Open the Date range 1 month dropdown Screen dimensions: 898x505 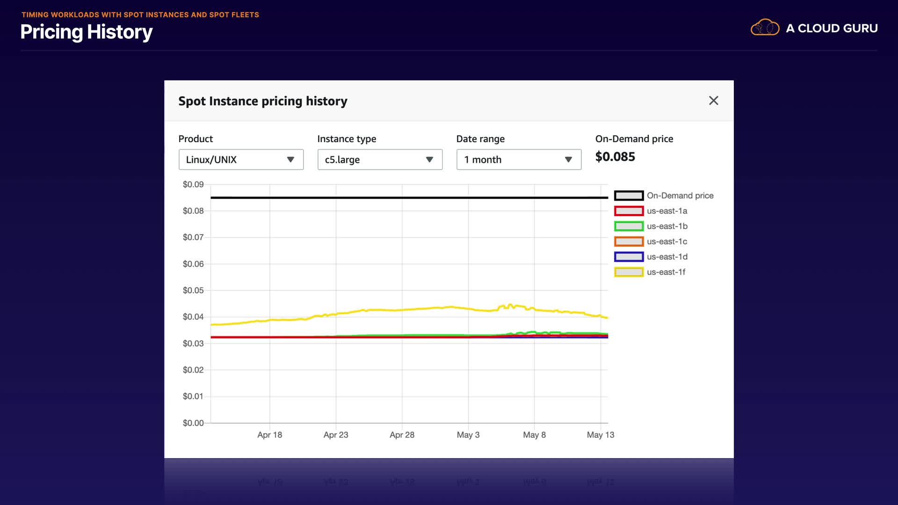coord(519,159)
